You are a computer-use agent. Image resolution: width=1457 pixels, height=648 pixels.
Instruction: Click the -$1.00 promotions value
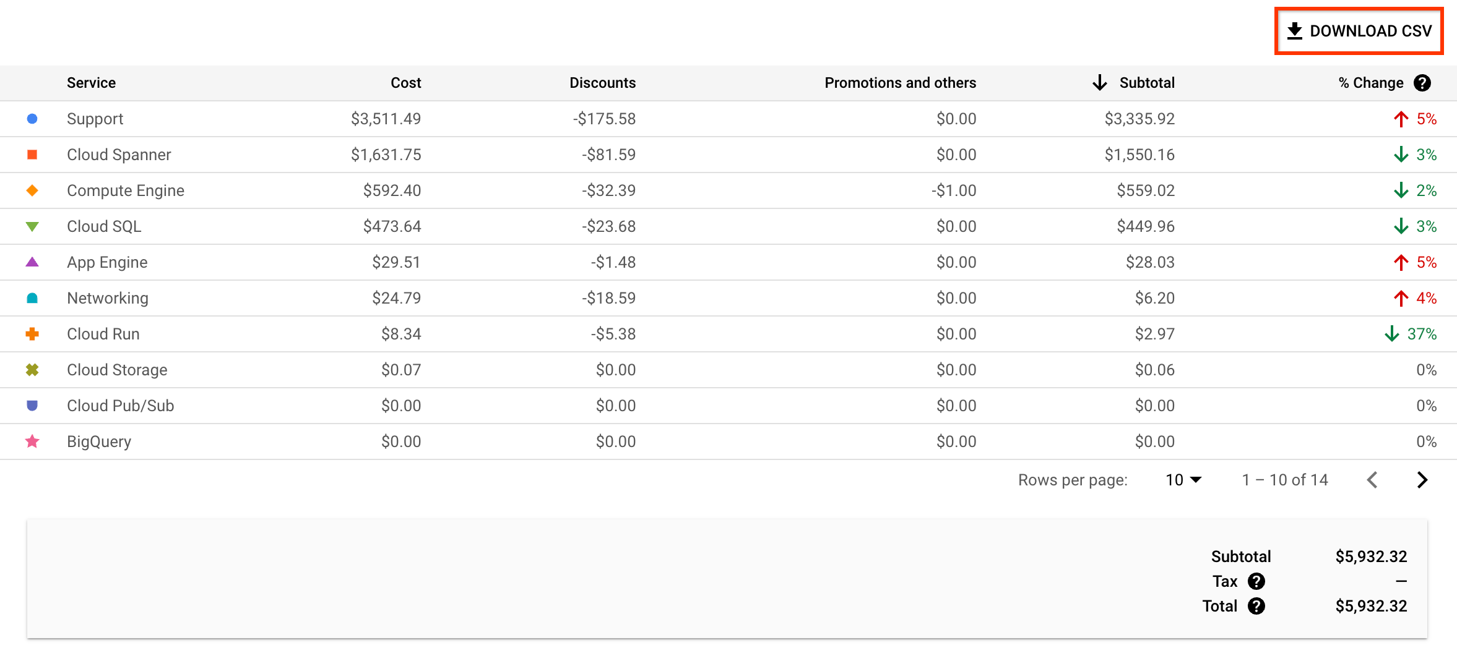click(x=954, y=190)
